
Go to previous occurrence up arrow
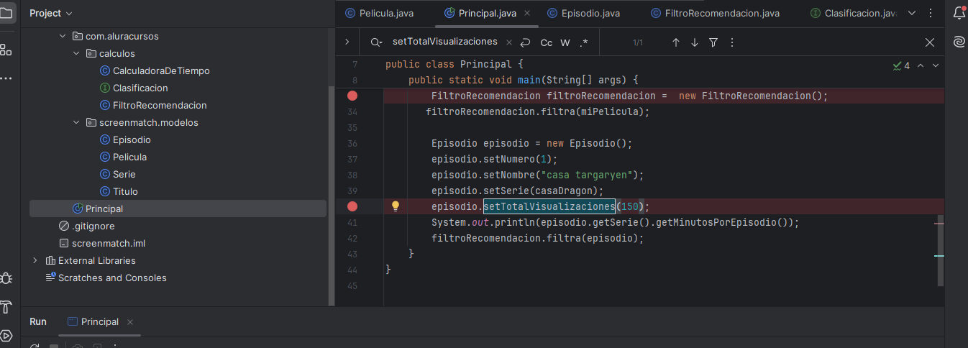(675, 42)
